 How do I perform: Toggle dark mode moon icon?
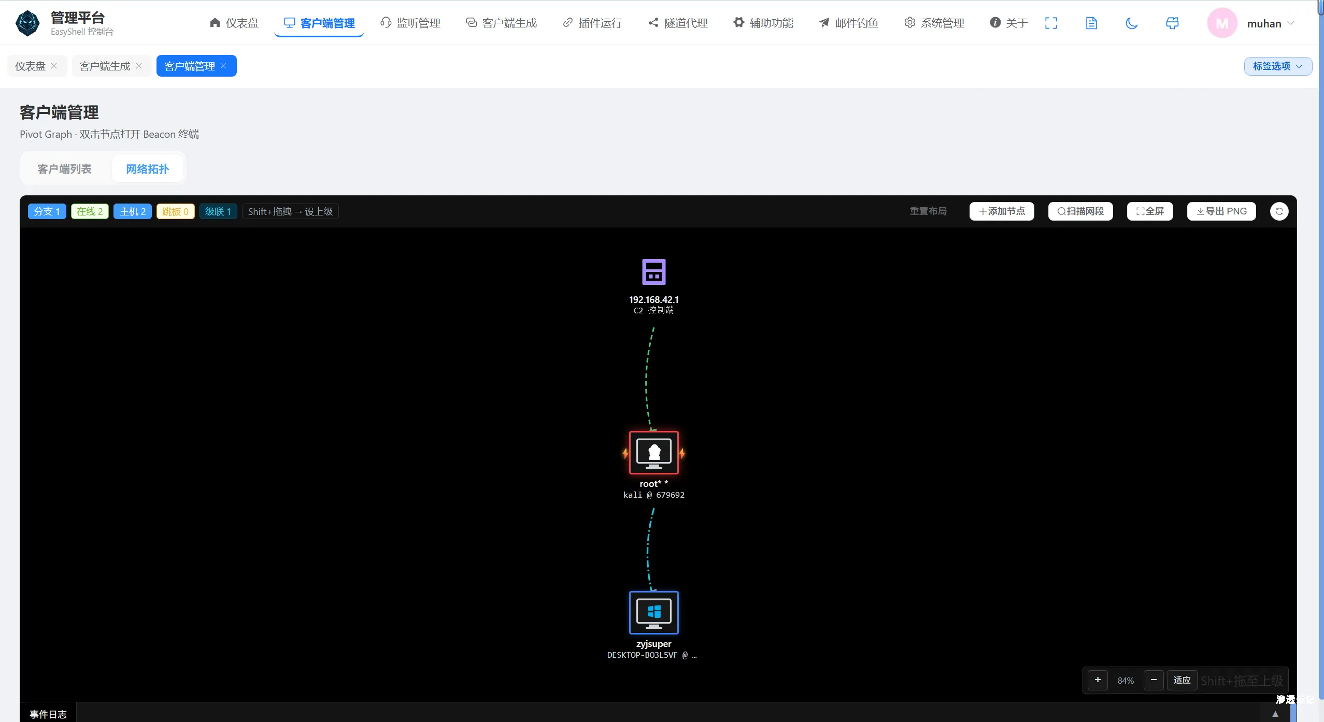(1132, 23)
